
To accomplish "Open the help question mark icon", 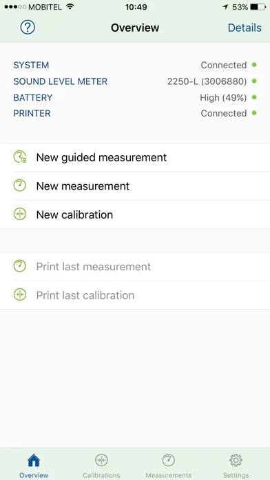I will [28, 28].
